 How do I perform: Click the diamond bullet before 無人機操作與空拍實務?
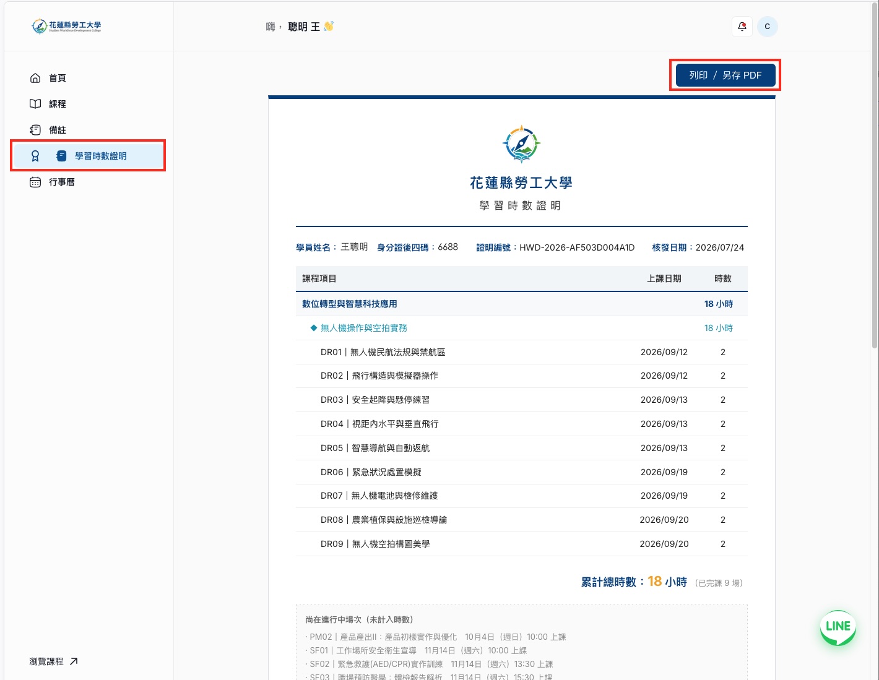coord(314,328)
